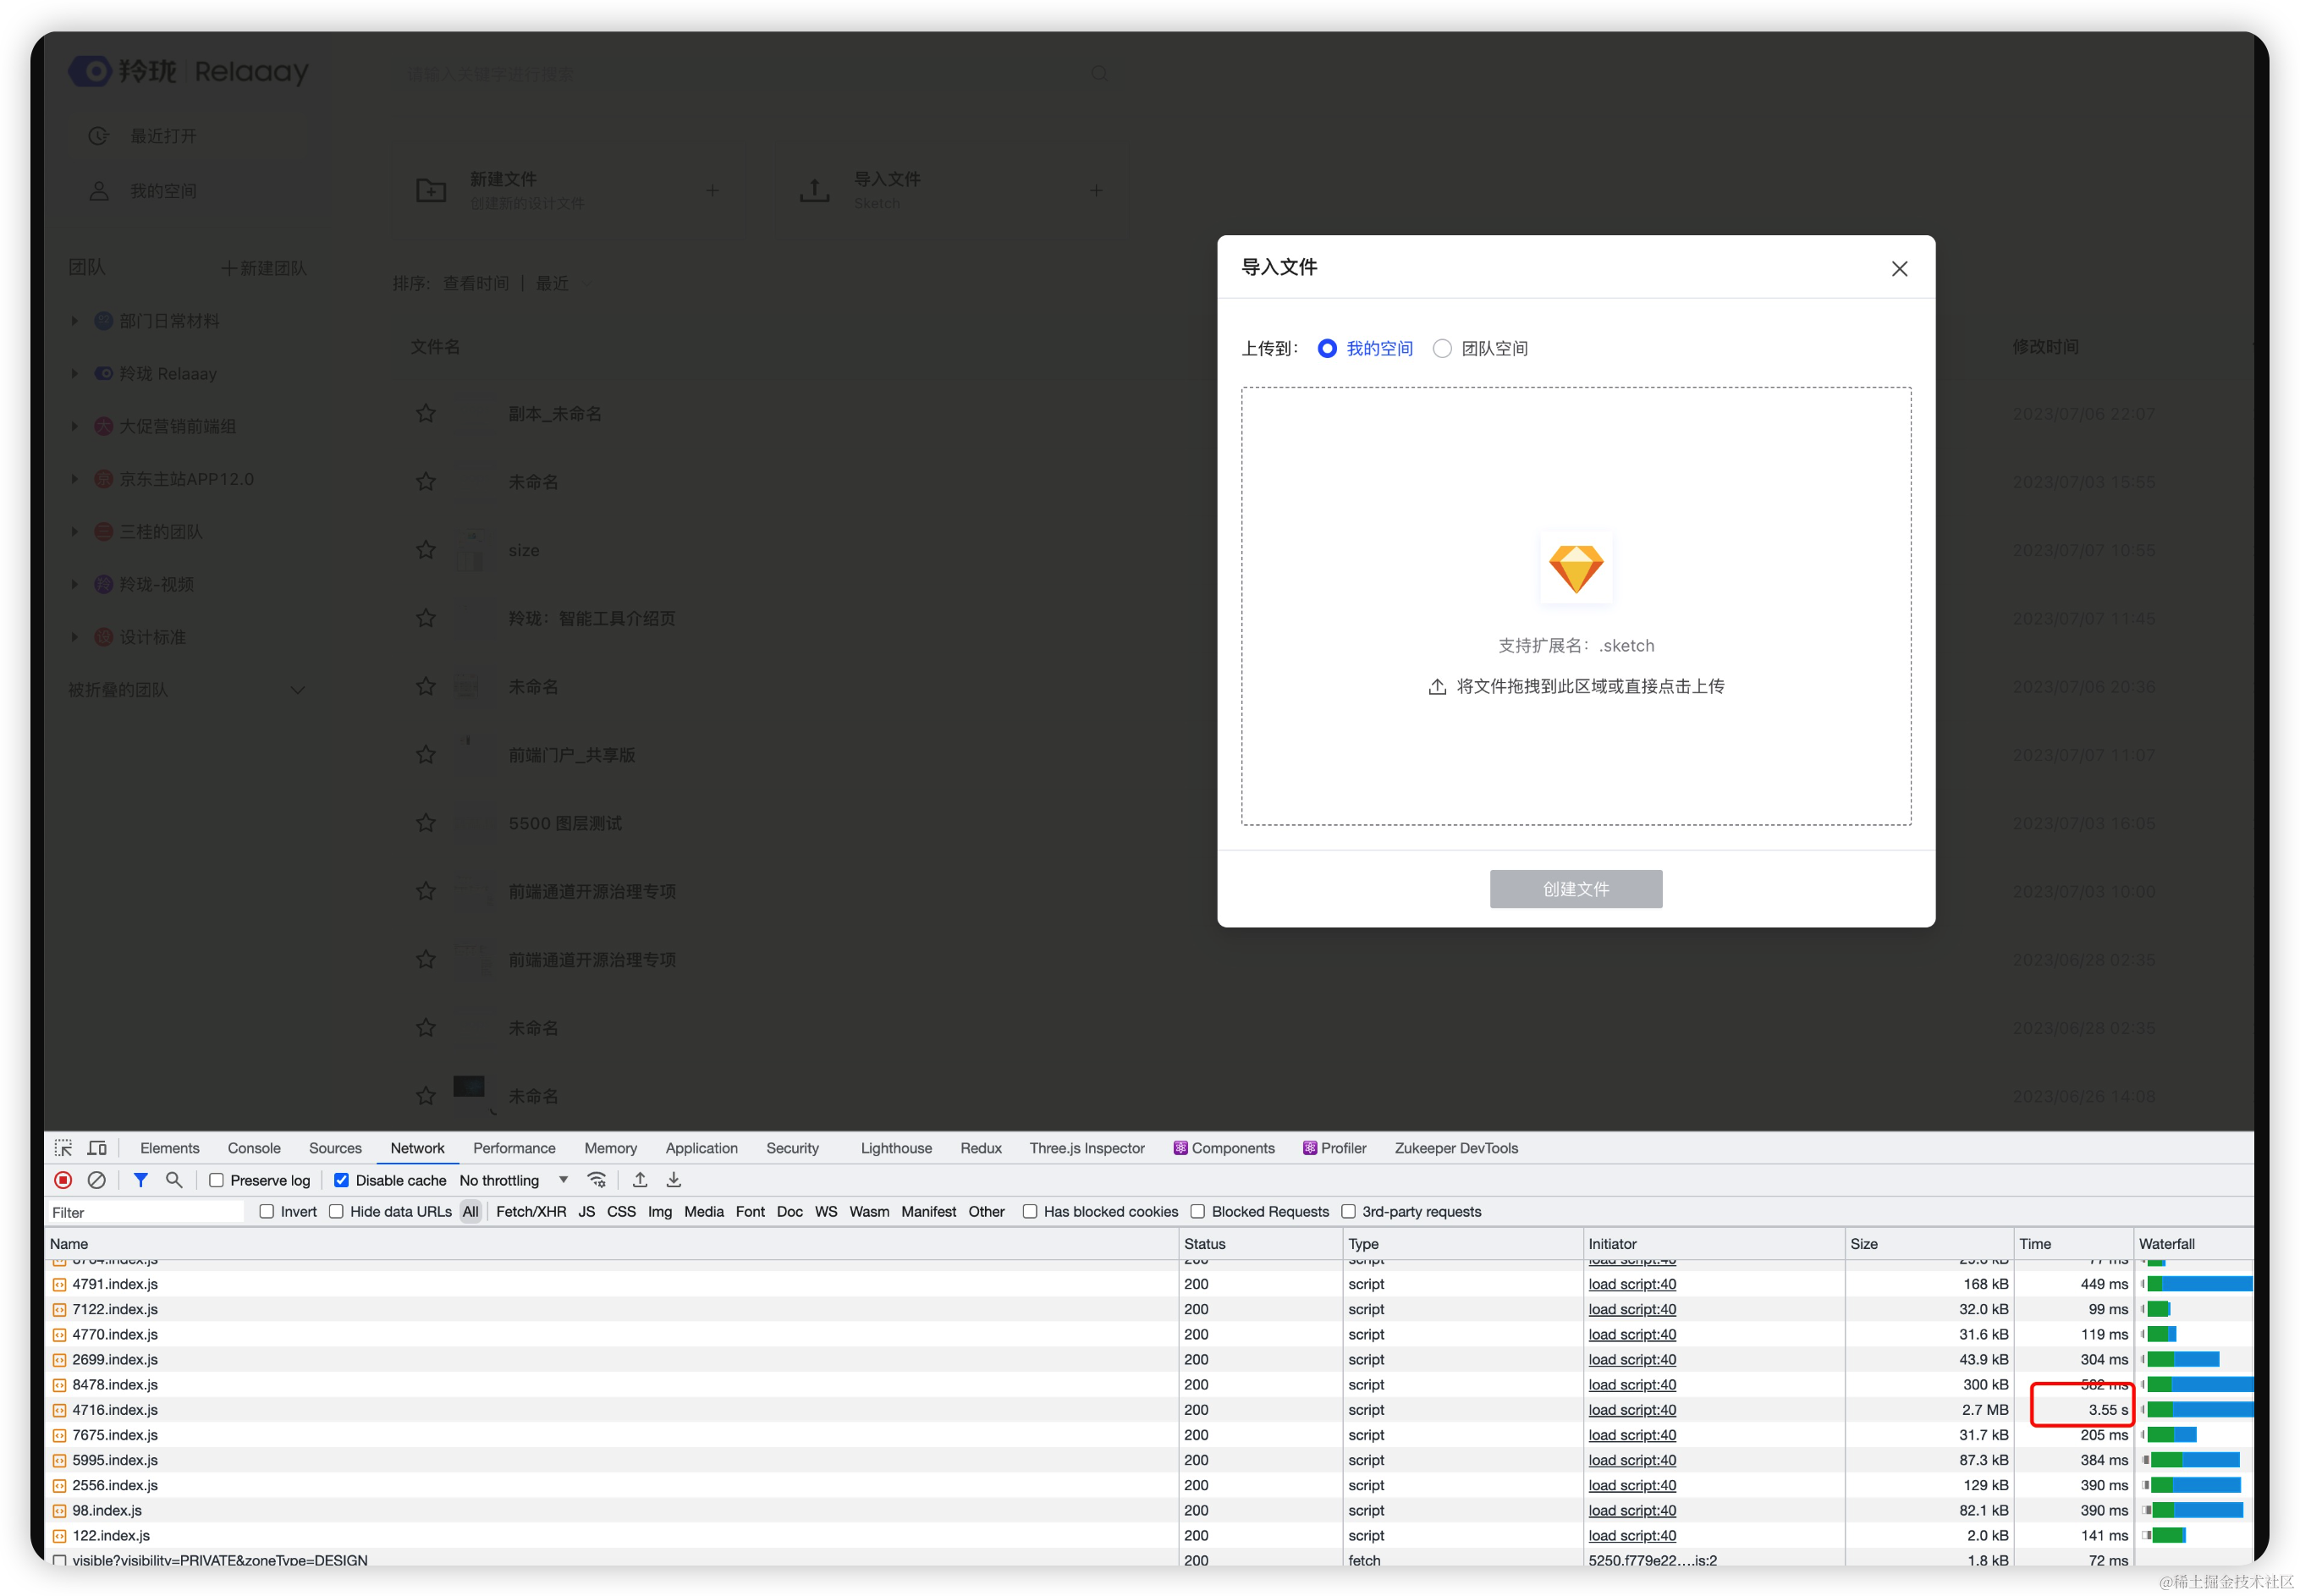
Task: Click the 创建文件 button
Action: [x=1575, y=888]
